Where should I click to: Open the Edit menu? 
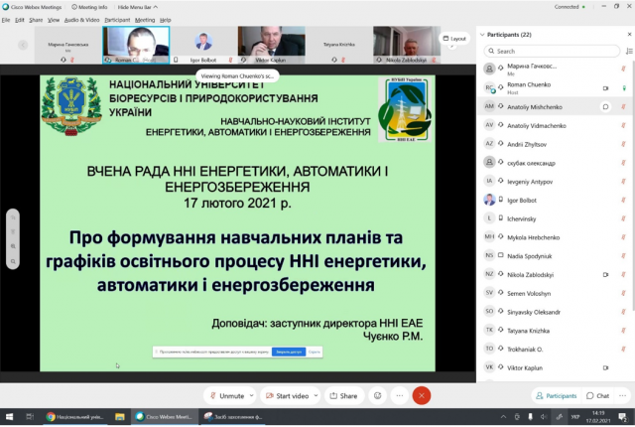click(20, 20)
